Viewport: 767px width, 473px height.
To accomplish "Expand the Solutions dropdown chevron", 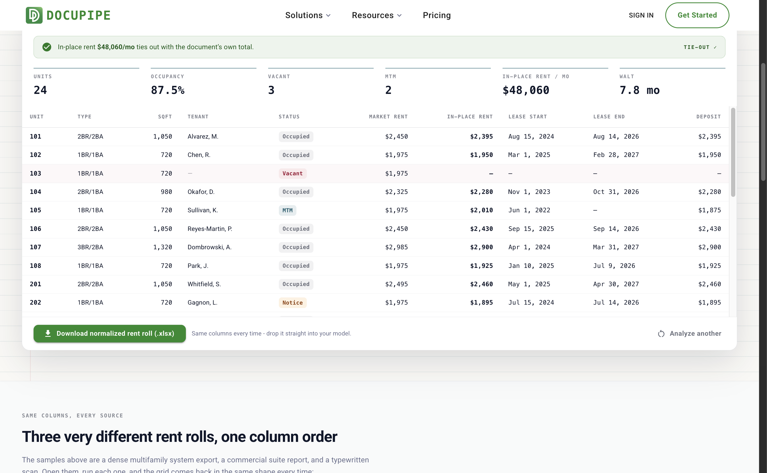I will (328, 16).
